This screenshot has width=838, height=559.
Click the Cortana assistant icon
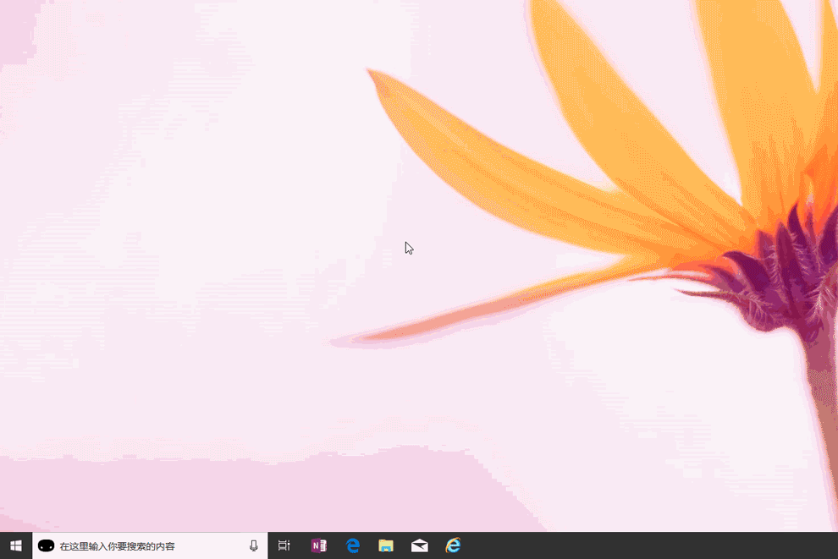(x=46, y=545)
